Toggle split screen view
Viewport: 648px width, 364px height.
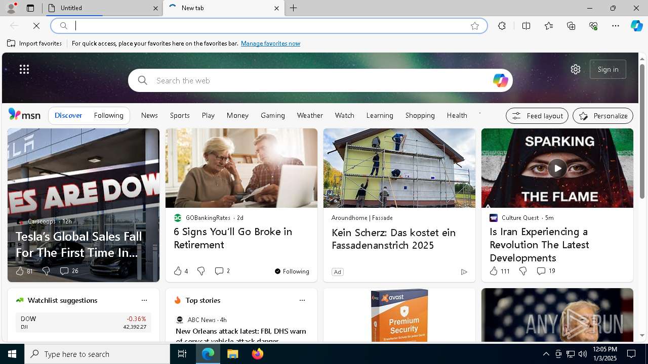click(x=526, y=26)
